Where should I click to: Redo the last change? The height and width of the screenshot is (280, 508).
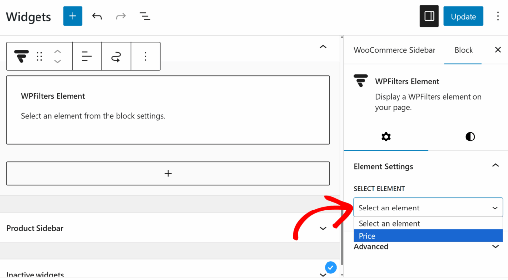pos(121,16)
